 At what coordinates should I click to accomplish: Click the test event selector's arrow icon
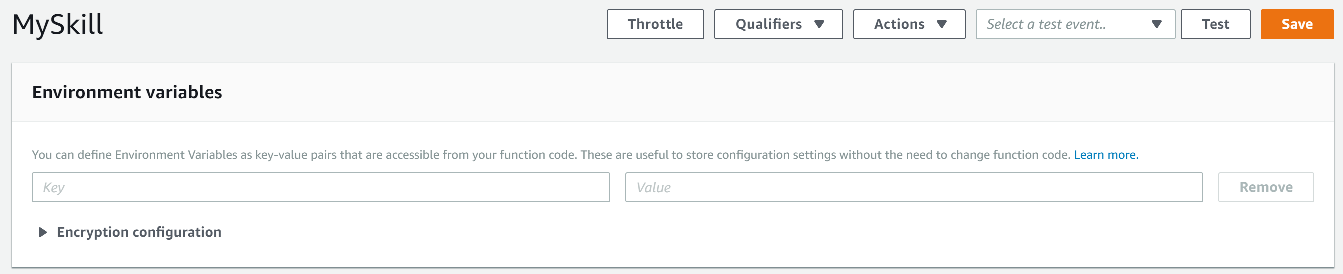click(1156, 24)
